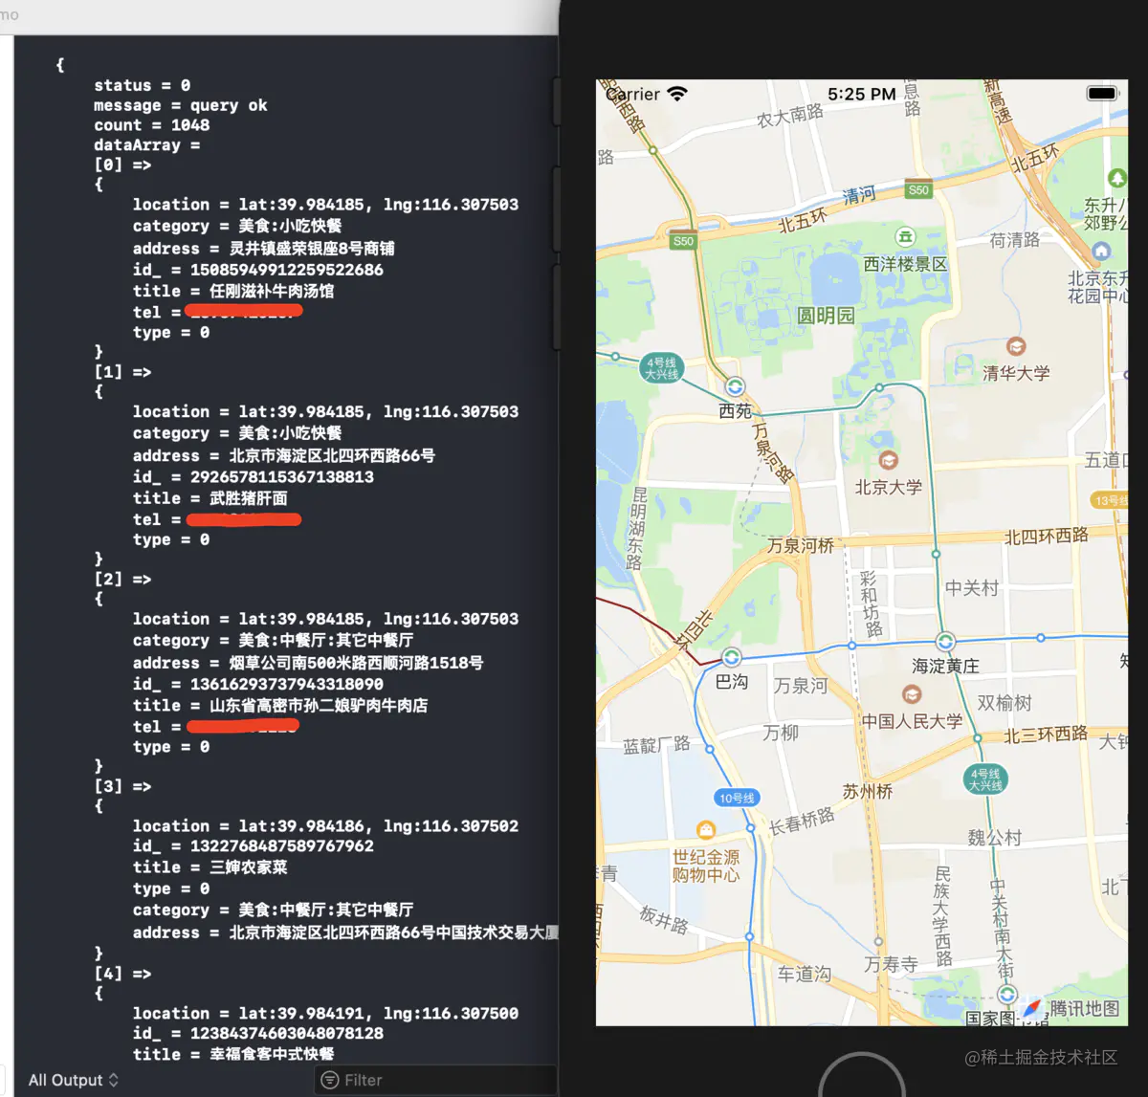Viewport: 1148px width, 1097px height.
Task: Tap the 双榆树 label on map
Action: 1004,703
